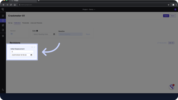Cancel edit with orange X icon
The height and width of the screenshot is (100, 178).
pyautogui.click(x=32, y=47)
